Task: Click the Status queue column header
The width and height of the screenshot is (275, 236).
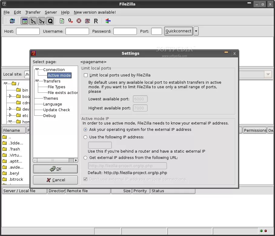Action: click(173, 191)
